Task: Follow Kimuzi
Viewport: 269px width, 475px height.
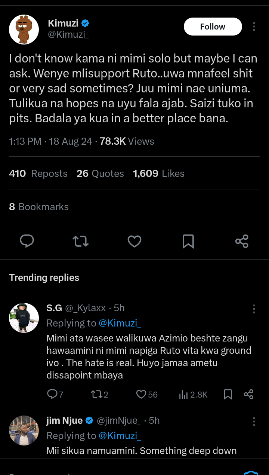Action: 213,27
